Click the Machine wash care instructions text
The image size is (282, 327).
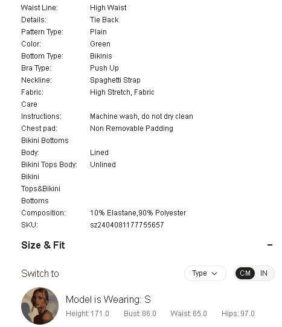pos(141,116)
